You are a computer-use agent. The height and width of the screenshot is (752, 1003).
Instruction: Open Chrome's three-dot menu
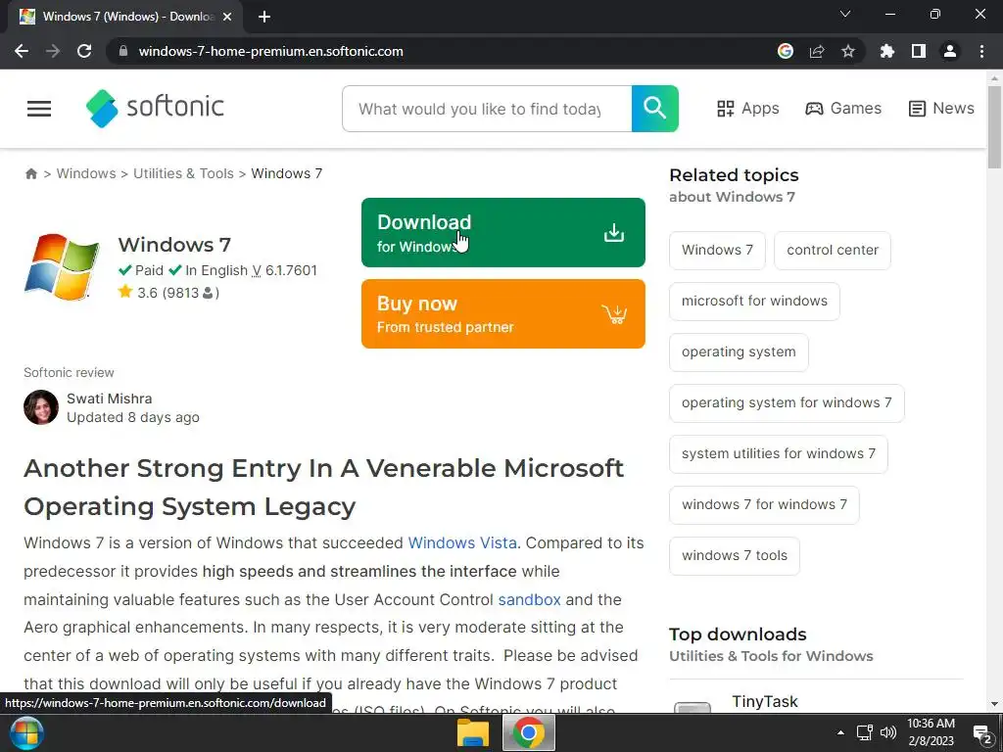pos(981,51)
